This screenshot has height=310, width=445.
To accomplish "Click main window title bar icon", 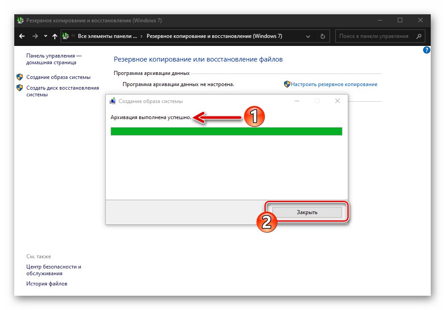I will (x=20, y=21).
